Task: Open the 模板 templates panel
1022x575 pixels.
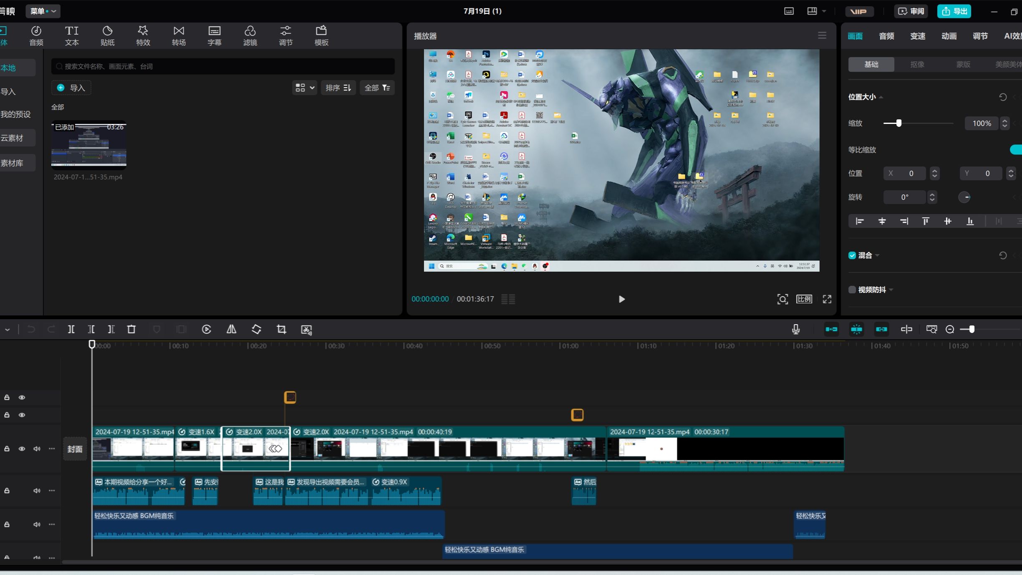Action: (321, 36)
